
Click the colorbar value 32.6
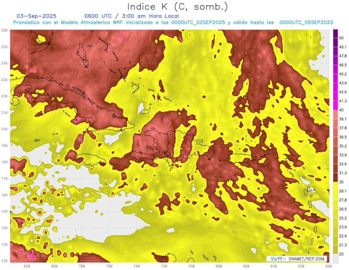pos(343,164)
